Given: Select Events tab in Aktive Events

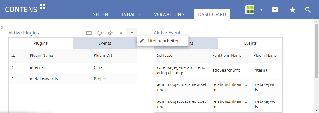Looking at the screenshot, I should (x=250, y=43).
